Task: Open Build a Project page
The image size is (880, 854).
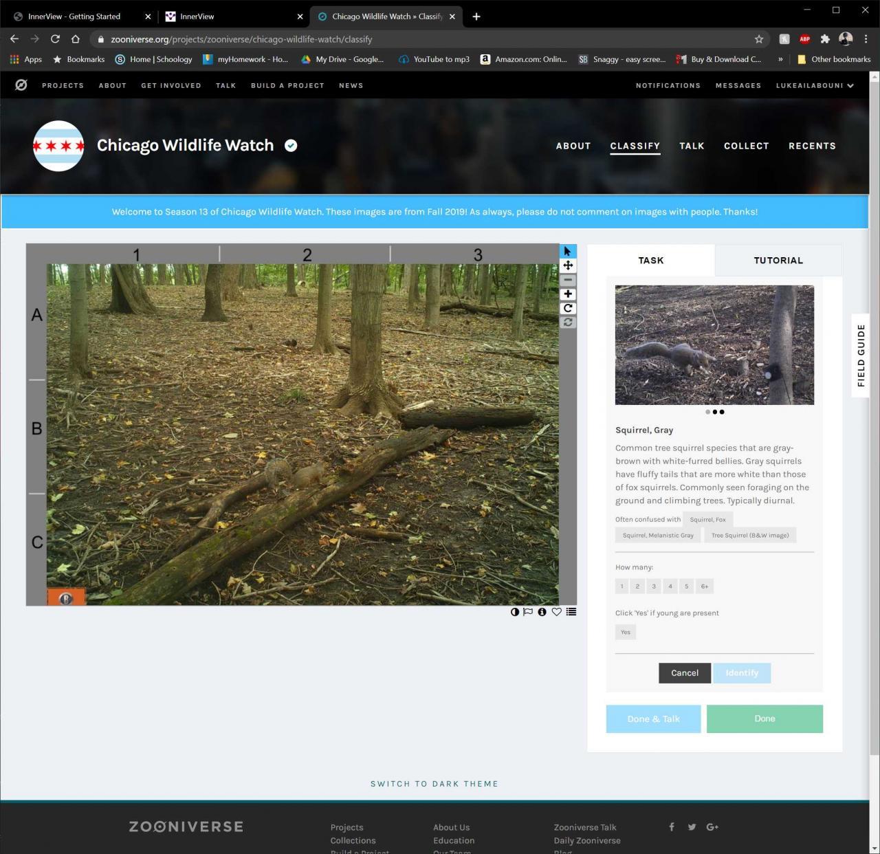Action: [287, 85]
